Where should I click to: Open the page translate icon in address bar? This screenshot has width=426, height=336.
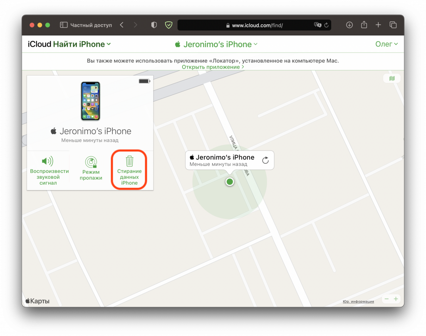point(317,25)
